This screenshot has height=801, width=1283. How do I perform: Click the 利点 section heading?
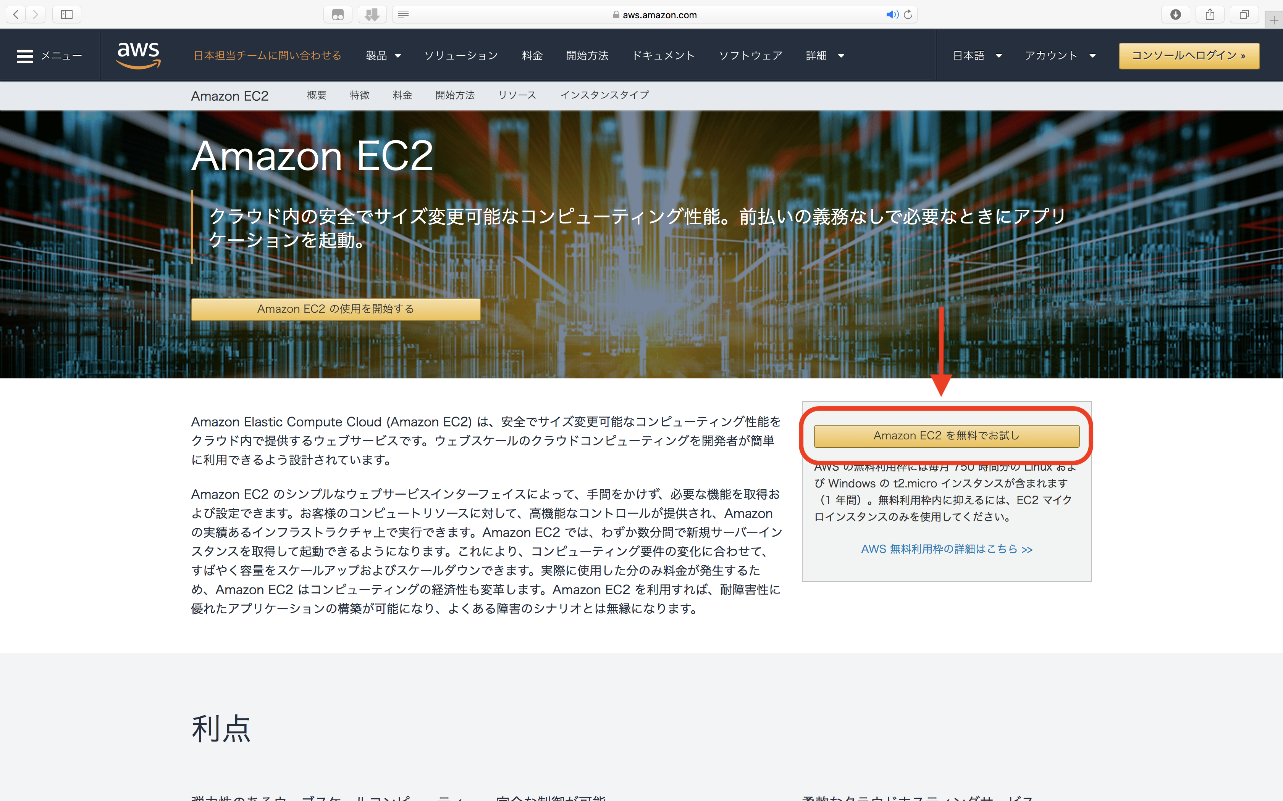pyautogui.click(x=221, y=729)
